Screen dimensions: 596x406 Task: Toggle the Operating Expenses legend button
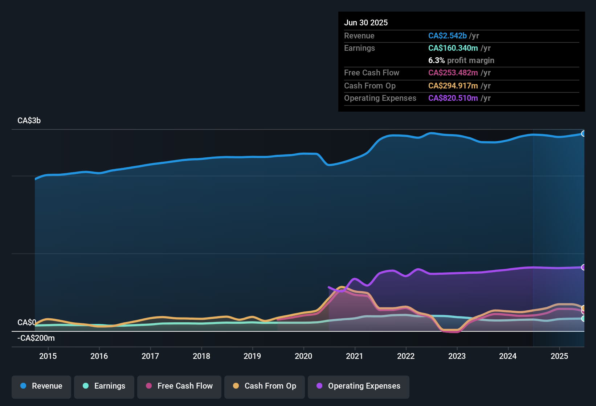click(x=359, y=386)
